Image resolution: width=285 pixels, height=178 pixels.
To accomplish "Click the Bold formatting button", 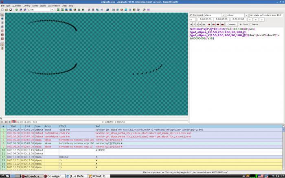I will [x=191, y=24].
